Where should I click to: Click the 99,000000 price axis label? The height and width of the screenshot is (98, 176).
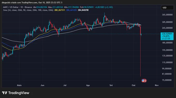[167, 69]
